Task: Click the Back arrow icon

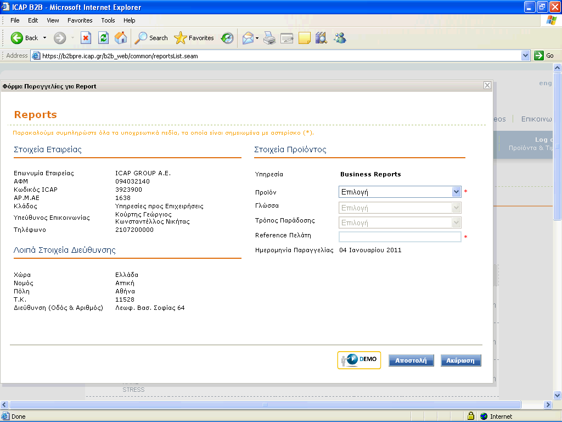Action: [17, 38]
